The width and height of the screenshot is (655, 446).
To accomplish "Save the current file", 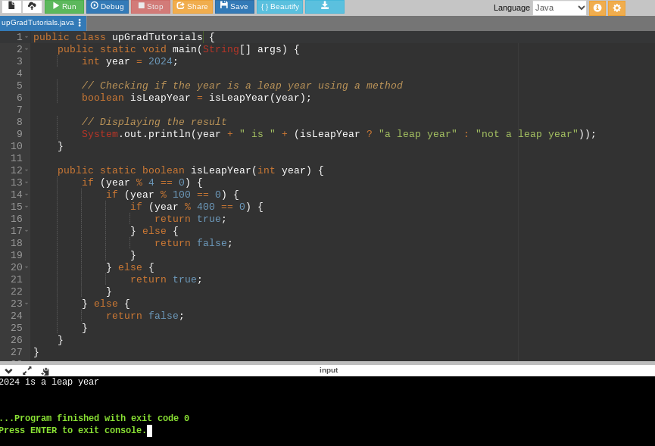I will [234, 7].
